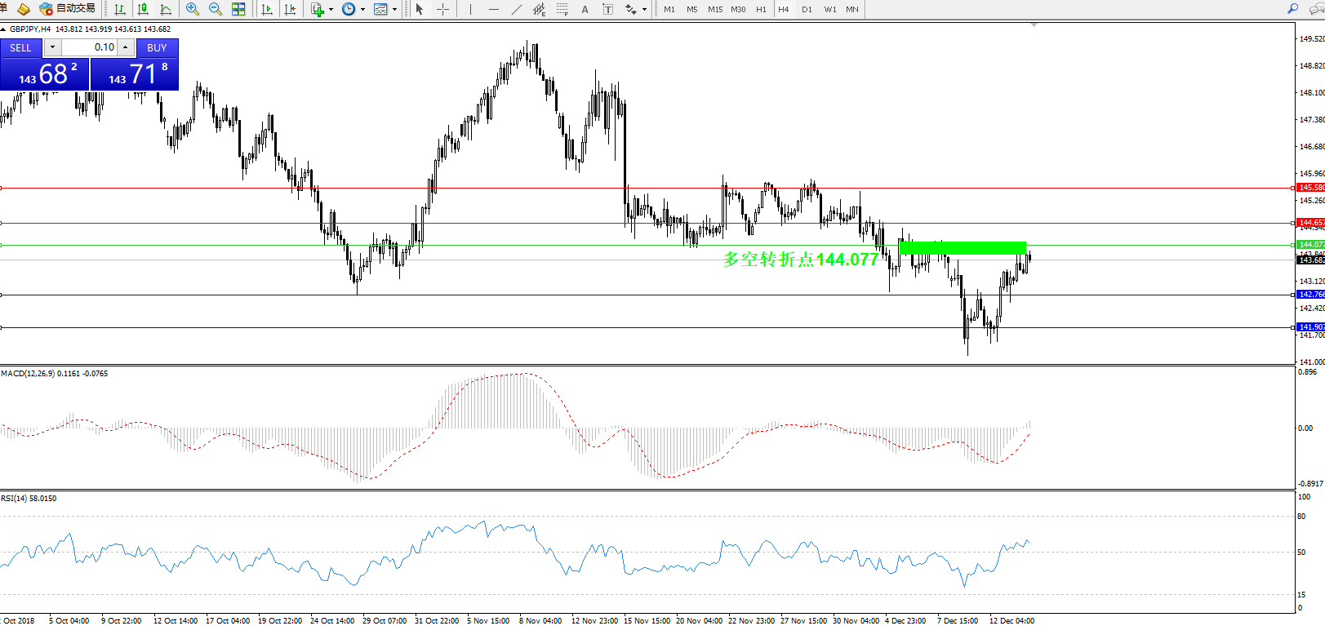Viewport: 1325px width, 626px height.
Task: Select the crosshair cursor tool
Action: pyautogui.click(x=442, y=9)
